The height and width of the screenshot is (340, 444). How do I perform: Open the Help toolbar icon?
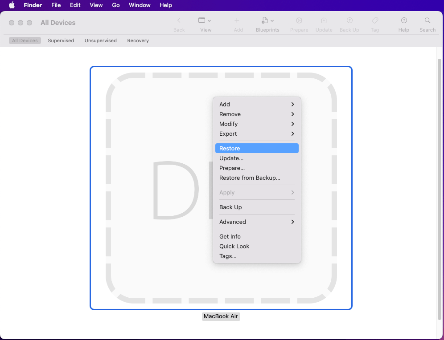point(404,20)
